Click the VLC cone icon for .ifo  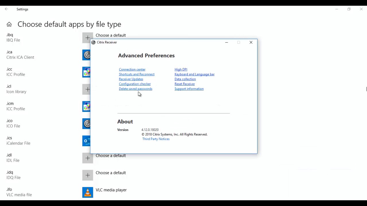pyautogui.click(x=88, y=192)
